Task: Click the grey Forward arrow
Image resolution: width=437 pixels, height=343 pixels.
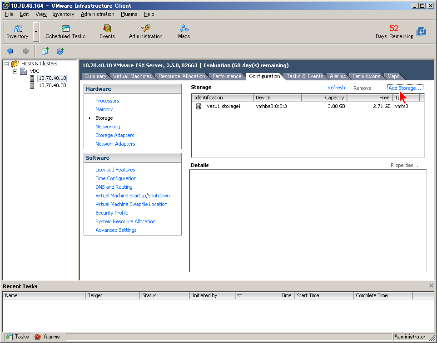Action: click(x=26, y=51)
